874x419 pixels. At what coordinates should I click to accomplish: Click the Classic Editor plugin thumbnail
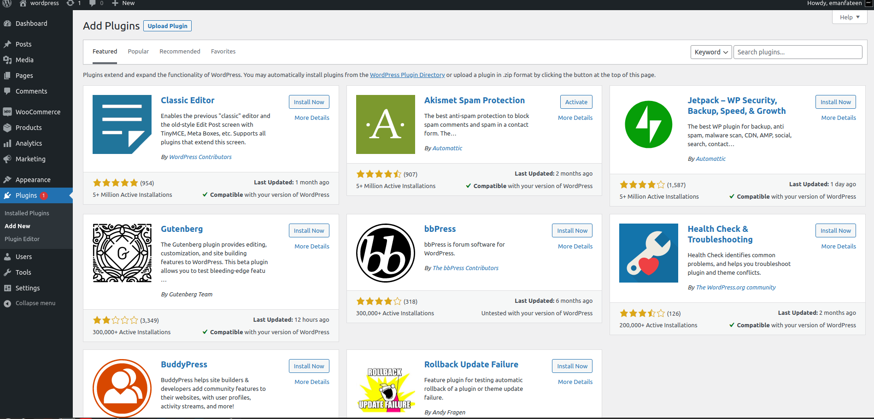(x=122, y=124)
